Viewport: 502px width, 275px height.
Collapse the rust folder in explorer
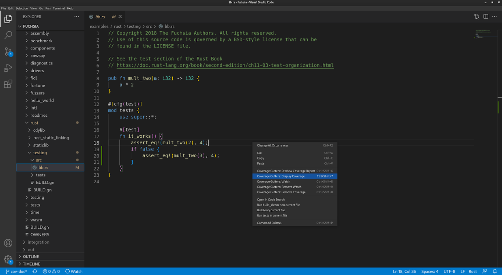pos(34,122)
